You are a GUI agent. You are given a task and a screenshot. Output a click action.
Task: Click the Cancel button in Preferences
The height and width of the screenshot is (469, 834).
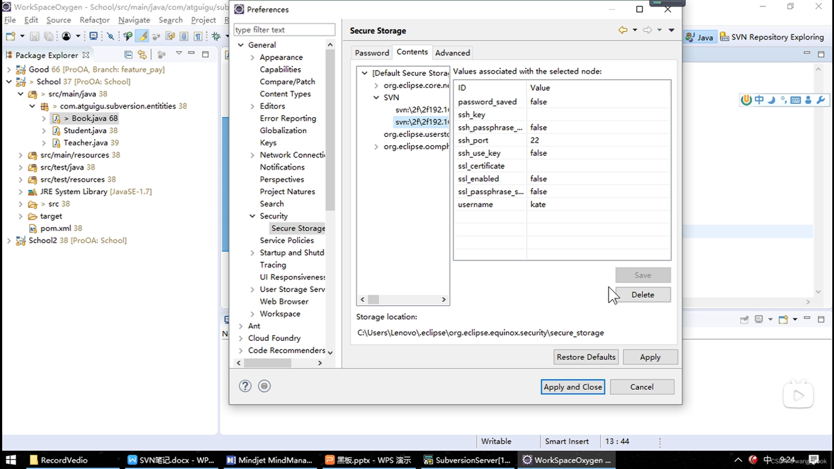[x=642, y=386]
